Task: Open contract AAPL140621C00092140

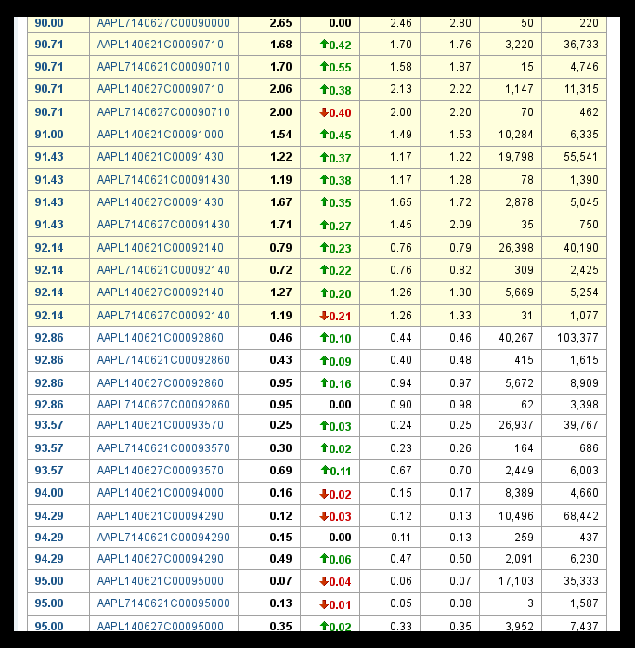Action: (x=161, y=248)
